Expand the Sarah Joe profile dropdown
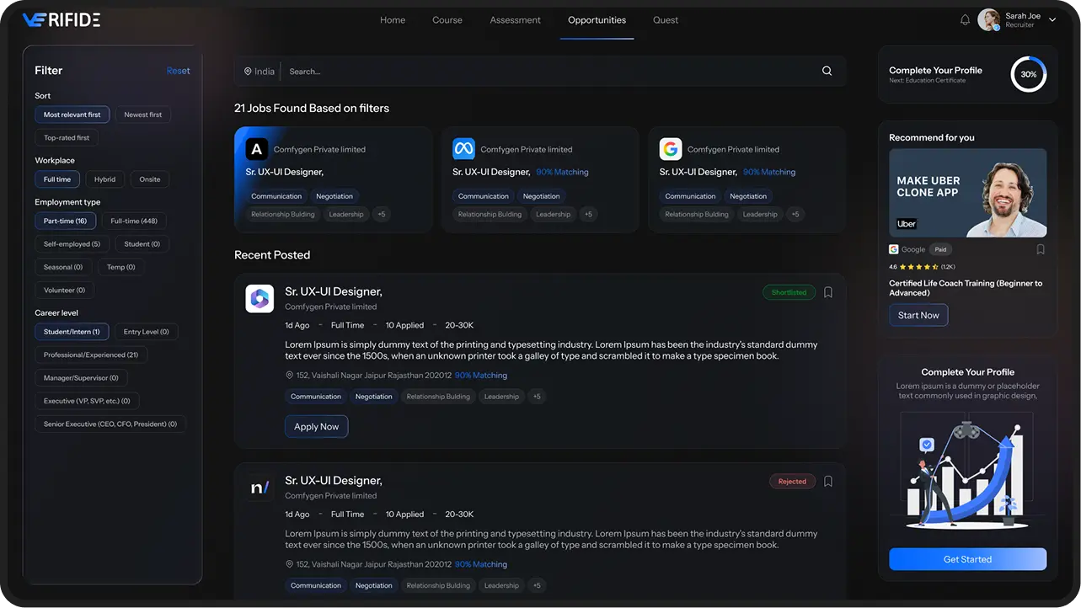 tap(1052, 20)
